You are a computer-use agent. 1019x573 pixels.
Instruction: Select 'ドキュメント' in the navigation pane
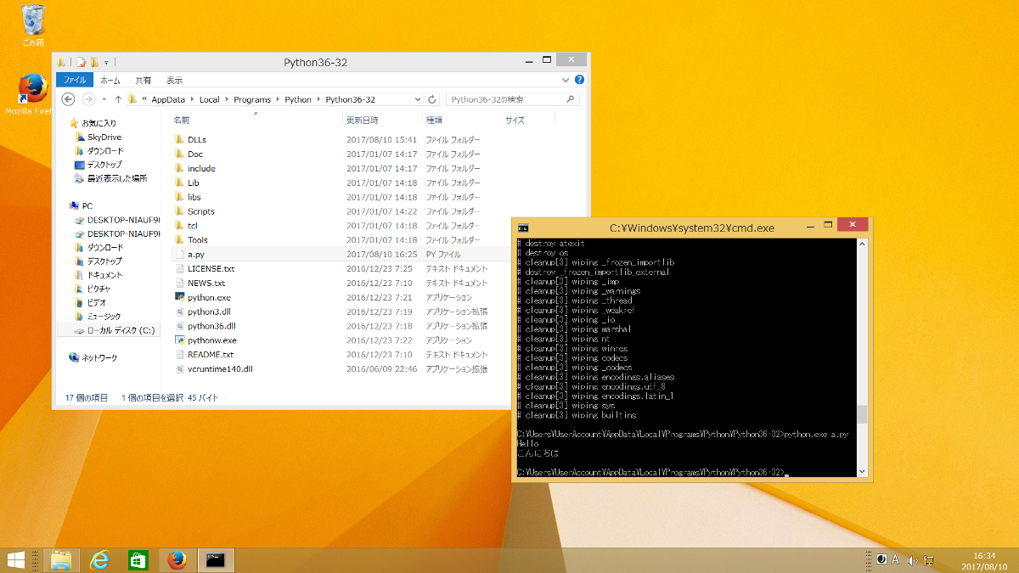pyautogui.click(x=104, y=274)
